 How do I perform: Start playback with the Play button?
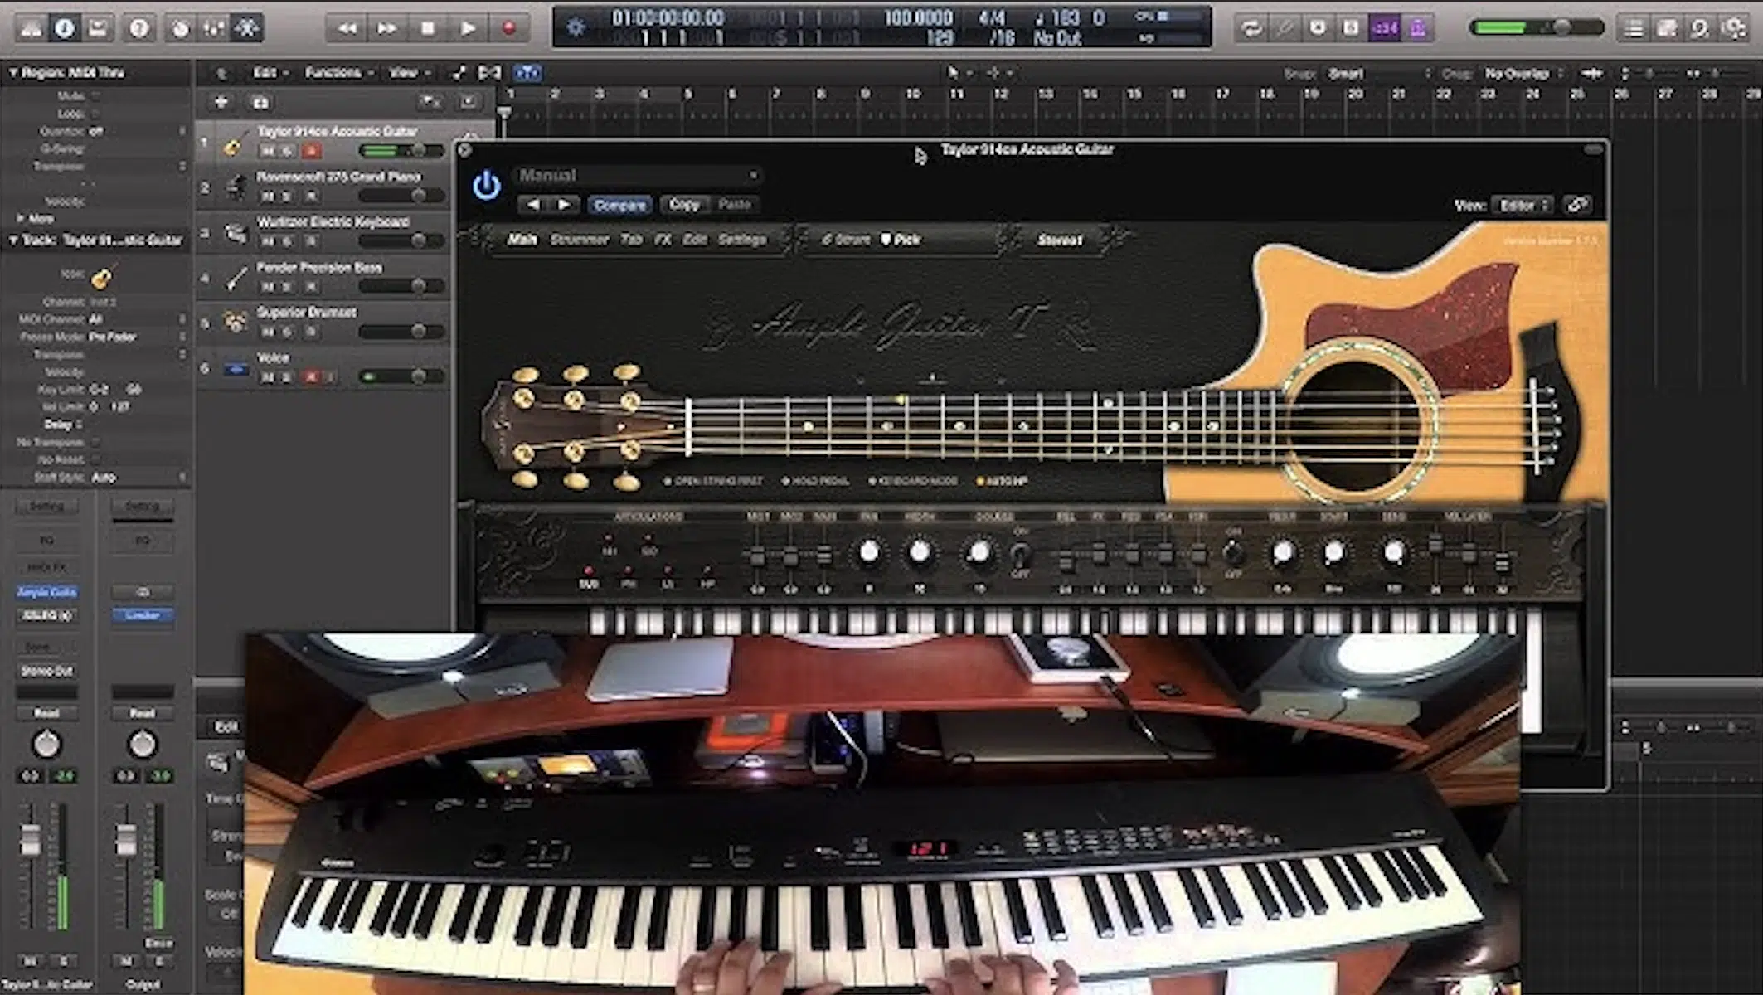pos(468,29)
